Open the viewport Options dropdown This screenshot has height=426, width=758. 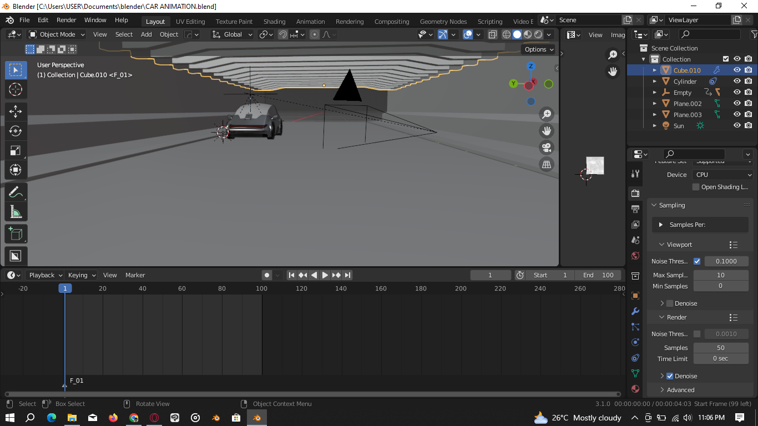click(x=539, y=49)
